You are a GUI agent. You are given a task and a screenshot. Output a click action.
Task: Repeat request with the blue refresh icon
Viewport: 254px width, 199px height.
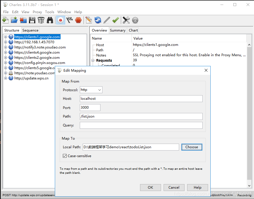pyautogui.click(x=98, y=20)
